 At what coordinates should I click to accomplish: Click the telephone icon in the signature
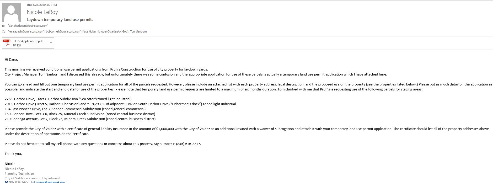pos(6,182)
